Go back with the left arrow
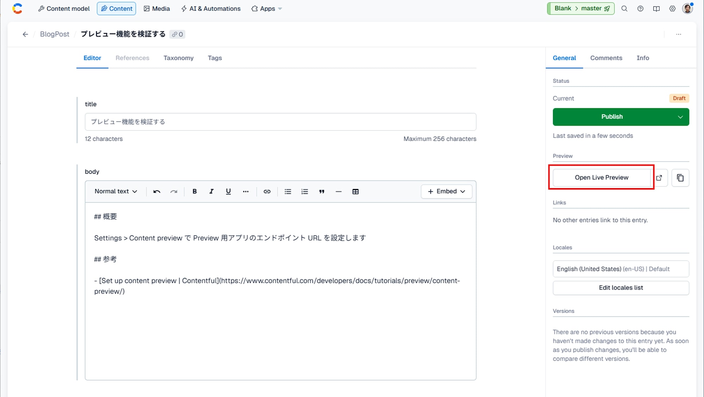This screenshot has height=397, width=704. (25, 34)
